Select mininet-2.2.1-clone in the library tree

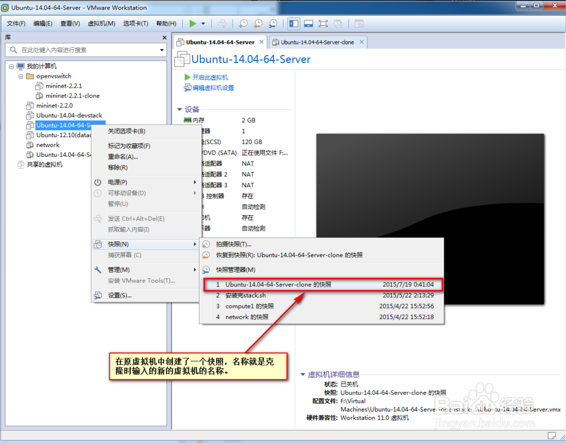pyautogui.click(x=72, y=96)
